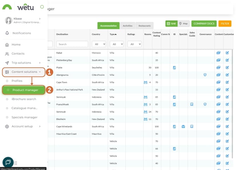Select Product manager menu item
The width and height of the screenshot is (236, 170).
24,90
